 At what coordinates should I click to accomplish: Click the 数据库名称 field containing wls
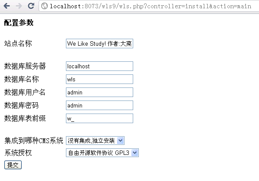point(99,79)
